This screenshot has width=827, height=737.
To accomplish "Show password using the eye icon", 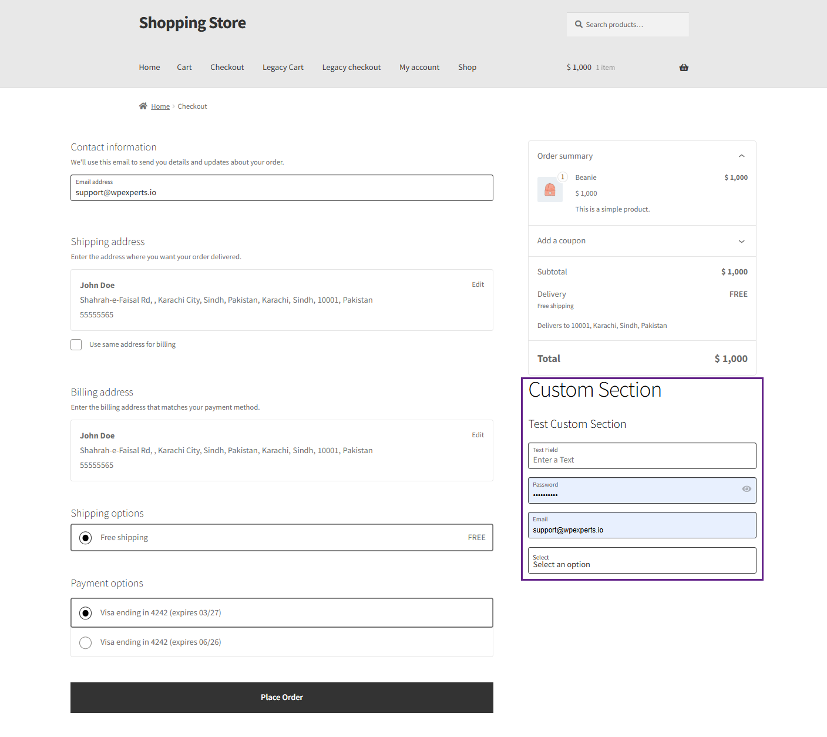I will click(747, 489).
